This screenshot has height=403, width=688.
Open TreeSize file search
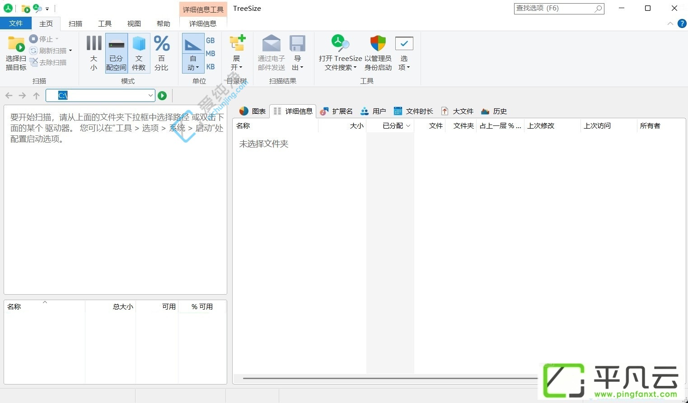click(x=340, y=53)
